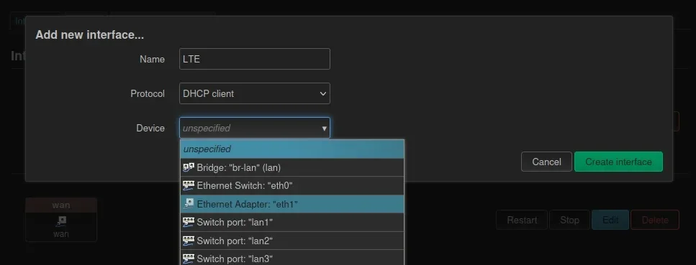Click the Create interface button
Screen dimensions: 696x265
618,162
